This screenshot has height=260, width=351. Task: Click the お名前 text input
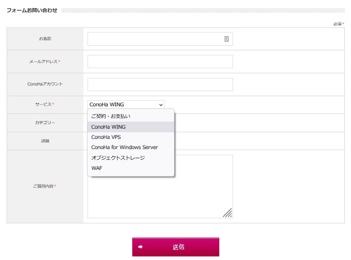(x=160, y=39)
